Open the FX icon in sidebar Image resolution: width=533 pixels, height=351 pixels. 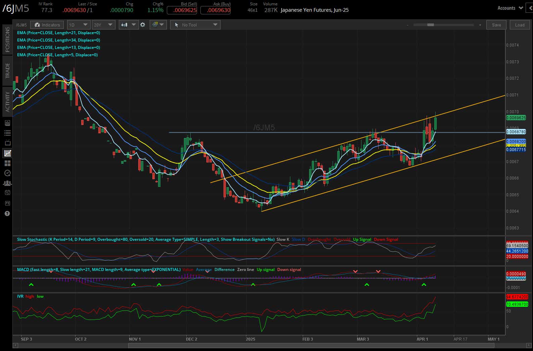tap(7, 203)
